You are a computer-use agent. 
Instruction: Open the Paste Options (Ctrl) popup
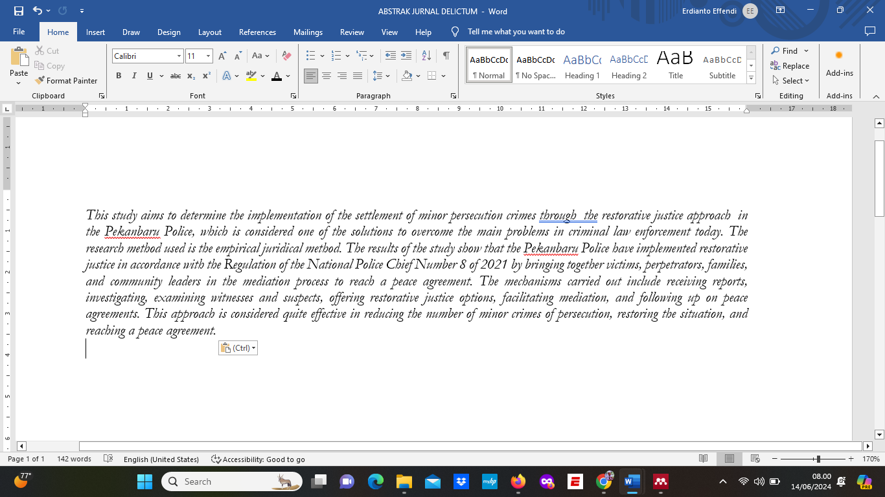click(x=238, y=348)
